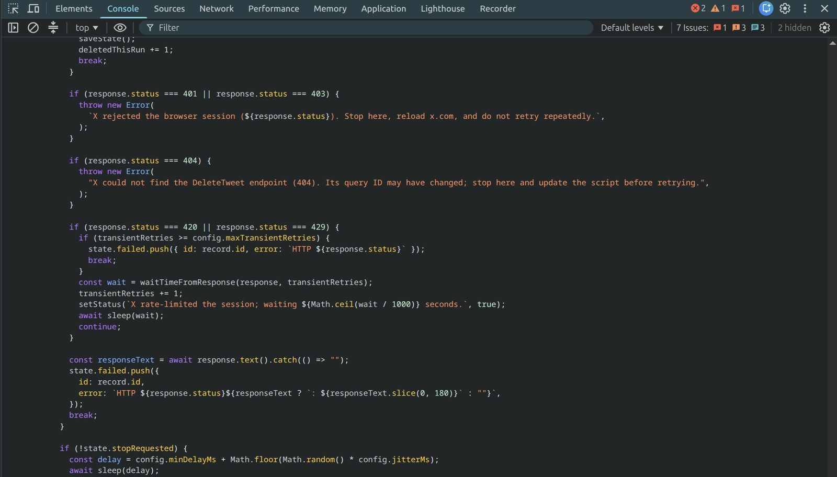Switch to the Elements tab
Screen dimensions: 837x477
74,8
